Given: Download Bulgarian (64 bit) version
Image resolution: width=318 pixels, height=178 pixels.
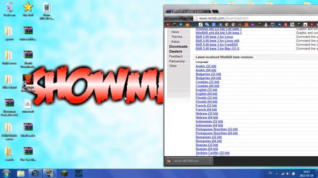Looking at the screenshot, I should coord(208,78).
